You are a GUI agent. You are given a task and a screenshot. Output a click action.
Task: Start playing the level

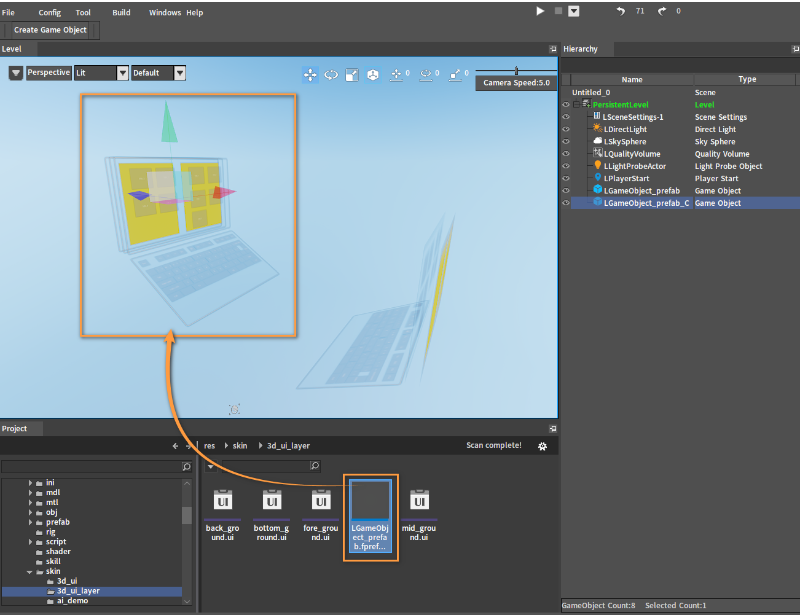[540, 11]
